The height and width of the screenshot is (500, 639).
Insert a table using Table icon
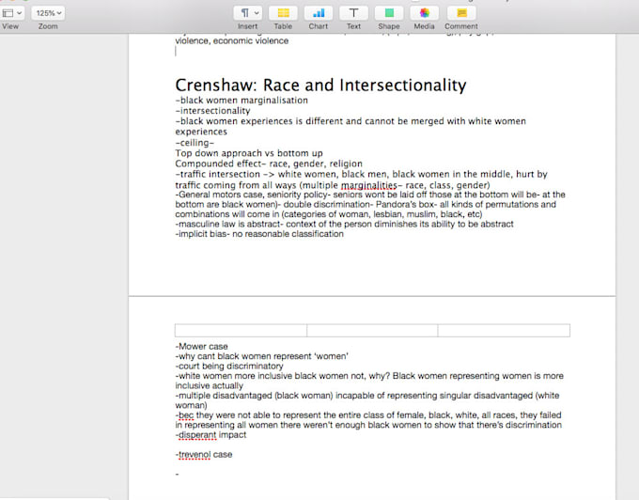coord(283,13)
